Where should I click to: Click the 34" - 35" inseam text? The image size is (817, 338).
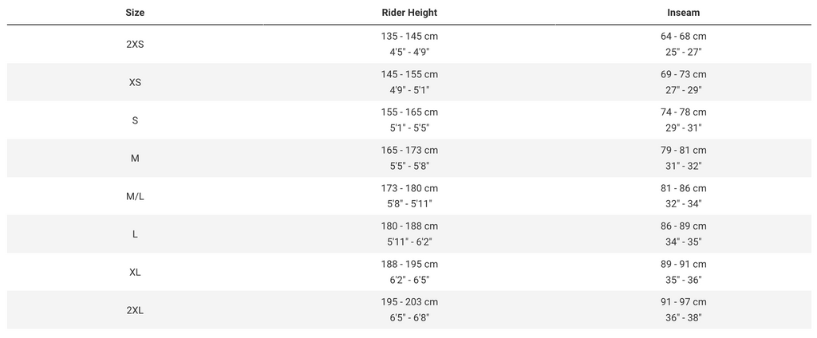click(x=683, y=242)
